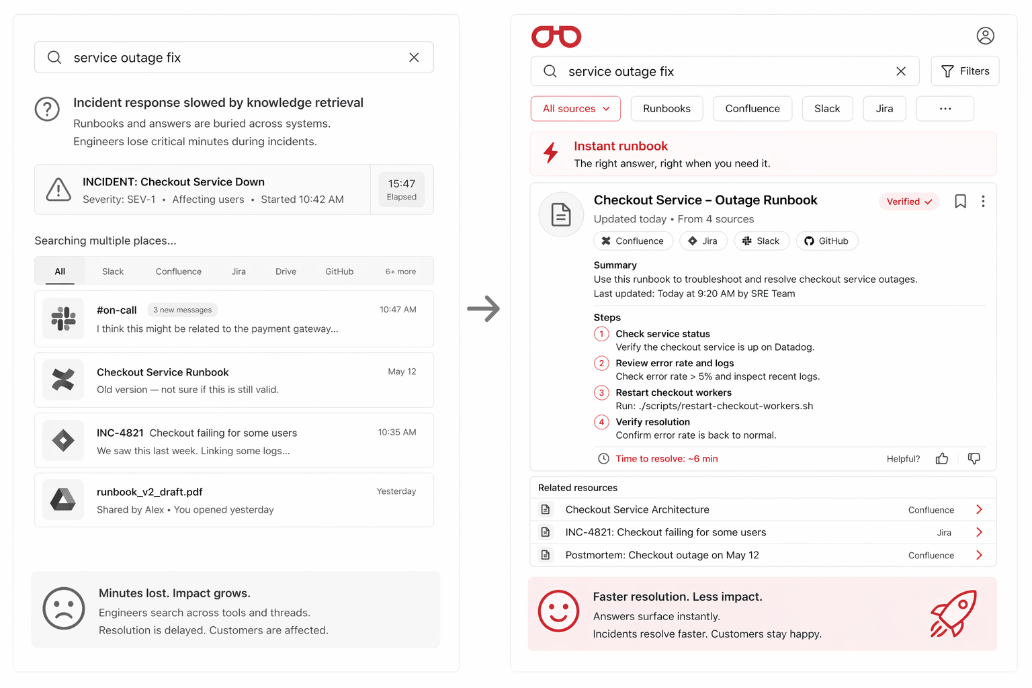
Task: Switch to the Confluence tab in left results
Action: pyautogui.click(x=179, y=271)
